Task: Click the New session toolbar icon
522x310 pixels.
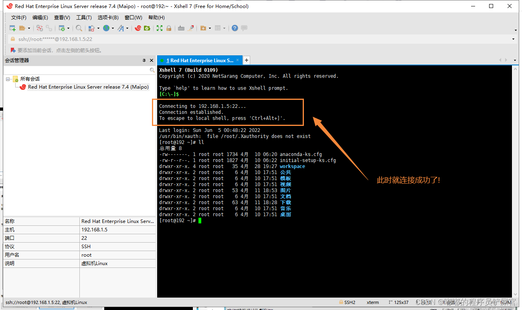Action: pyautogui.click(x=12, y=28)
